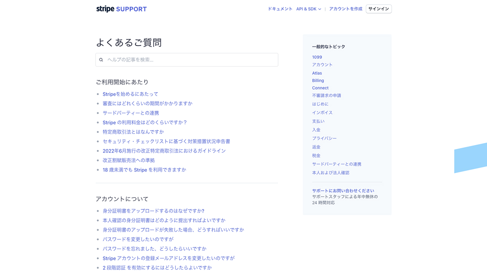Click the 特定商取引法とはなんですか link
Viewport: 487px width, 274px height.
tap(133, 131)
